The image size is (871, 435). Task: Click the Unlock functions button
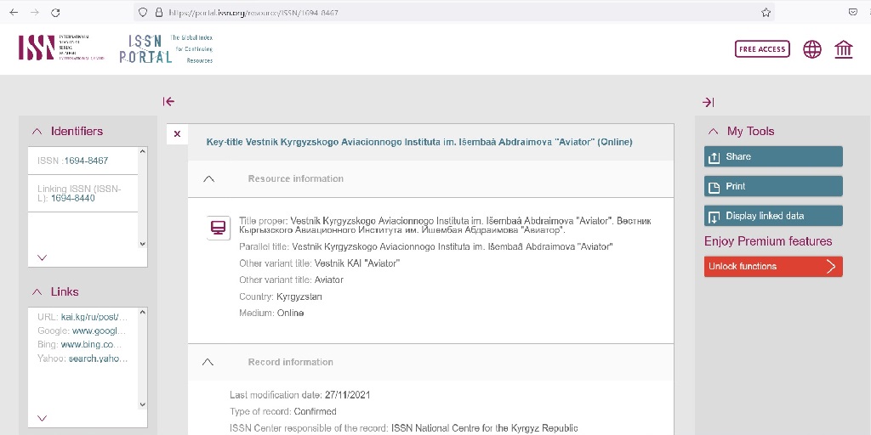(773, 267)
